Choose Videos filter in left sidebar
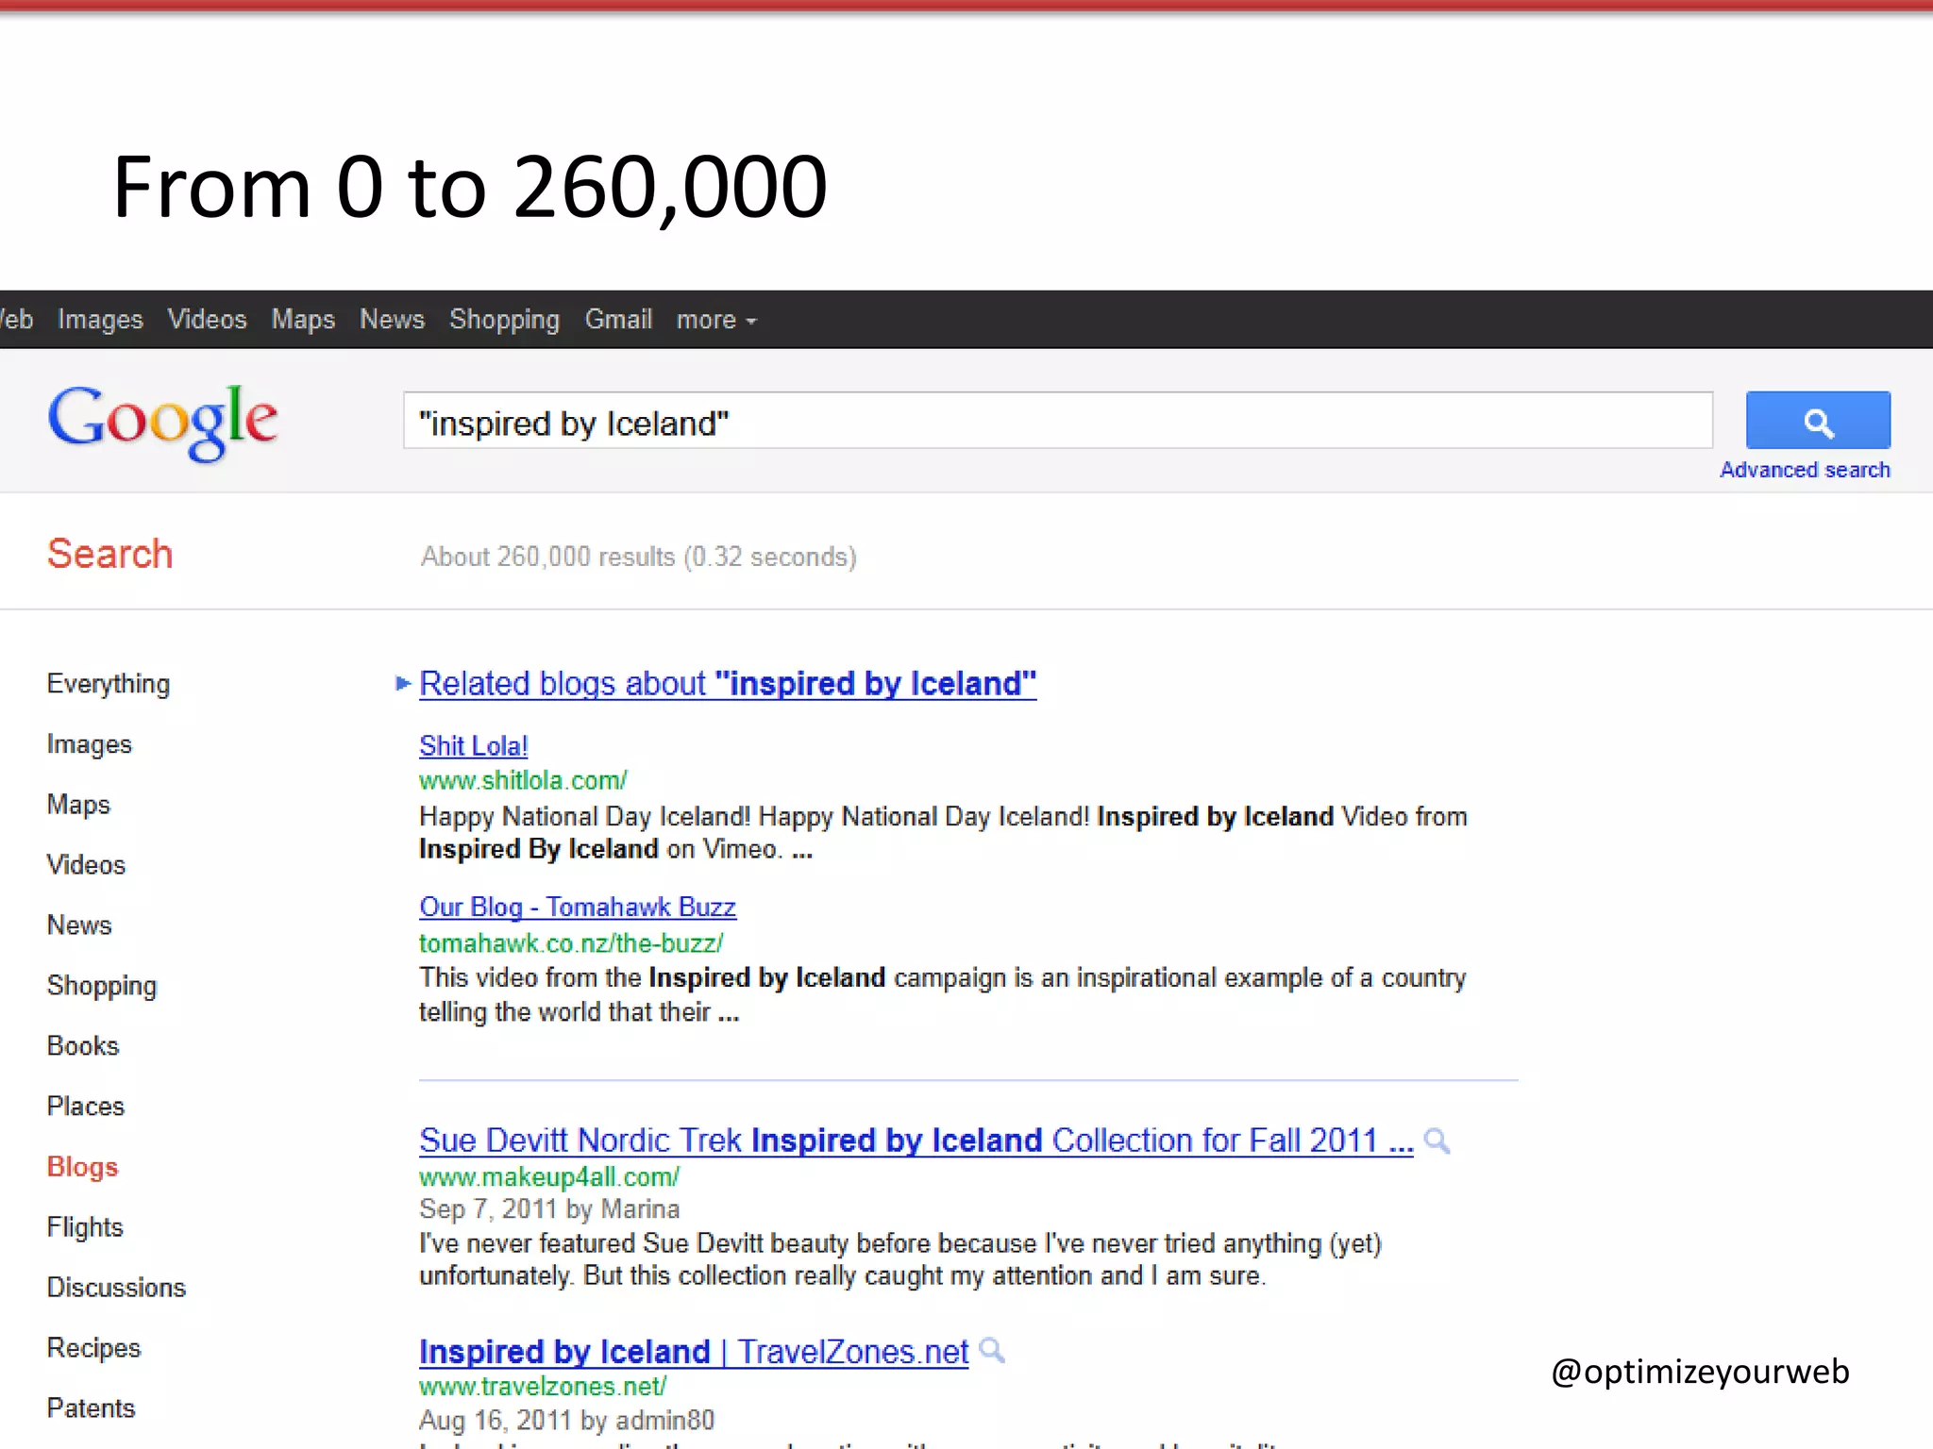1933x1449 pixels. [x=86, y=865]
